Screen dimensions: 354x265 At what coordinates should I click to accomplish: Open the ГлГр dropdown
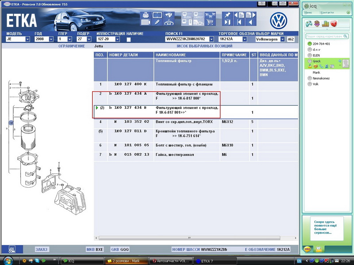70,39
